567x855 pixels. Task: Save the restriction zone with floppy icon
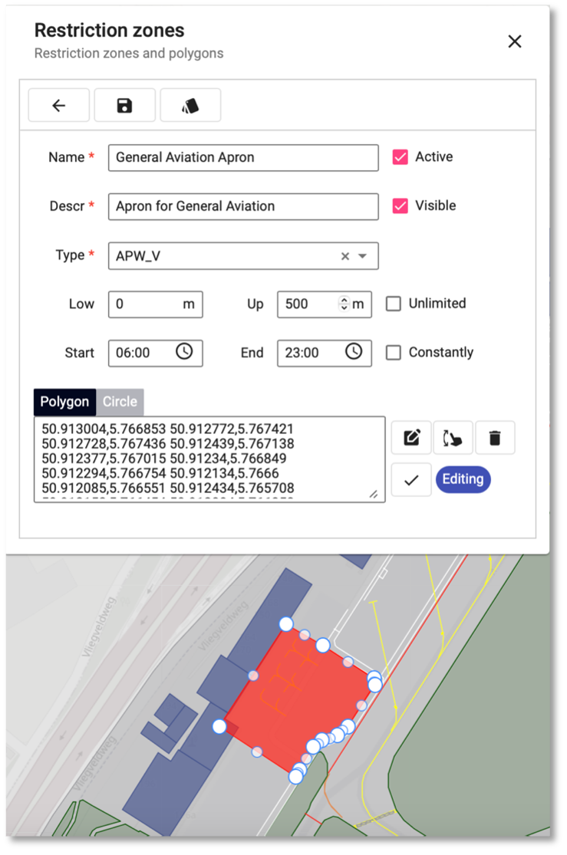coord(124,106)
